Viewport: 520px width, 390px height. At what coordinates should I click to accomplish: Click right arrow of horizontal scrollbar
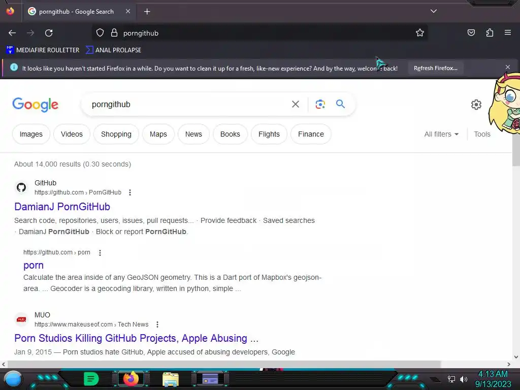(509, 364)
